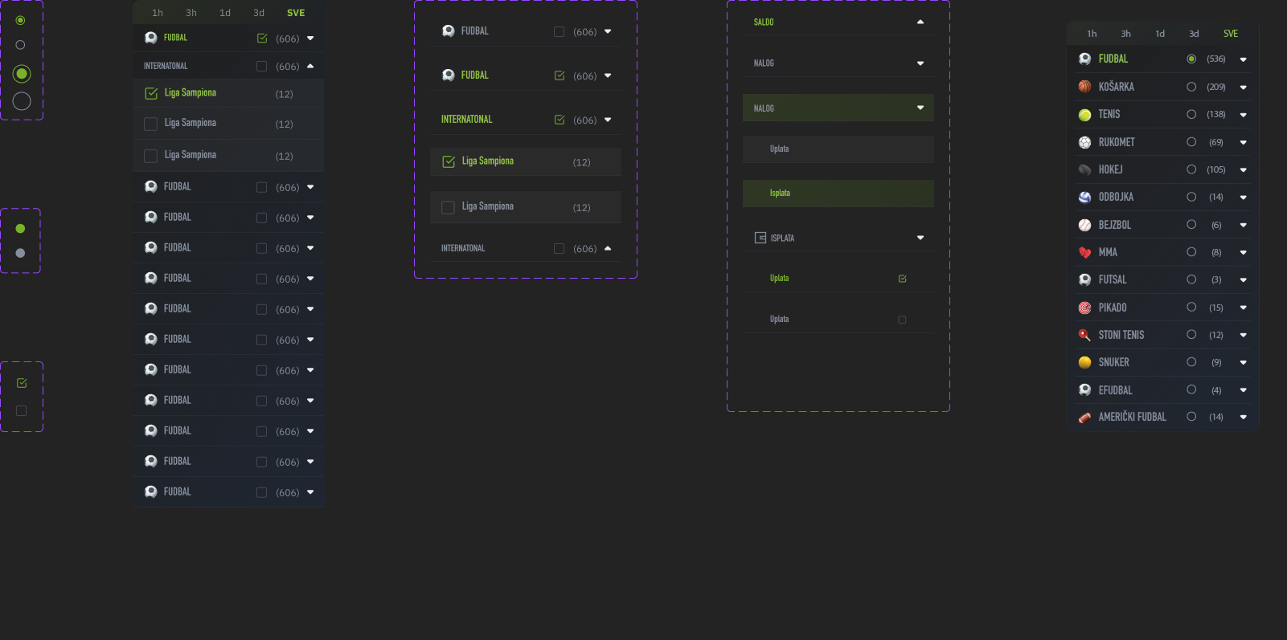Expand the SNUKER dropdown arrow
Viewport: 1287px width, 640px height.
1243,363
